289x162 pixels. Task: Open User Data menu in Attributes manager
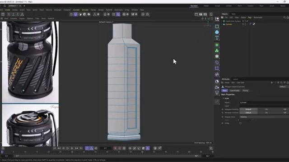click(x=241, y=83)
